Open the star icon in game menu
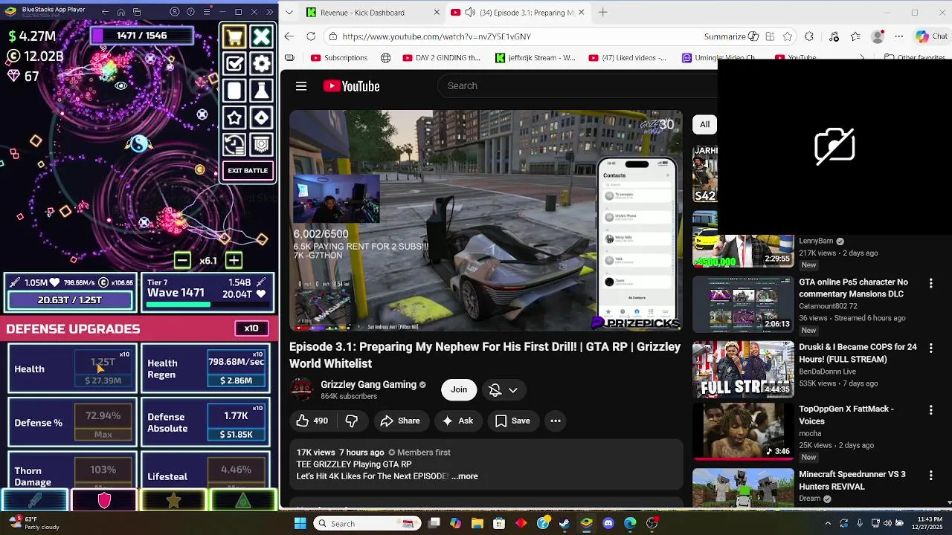952x535 pixels. pos(234,117)
